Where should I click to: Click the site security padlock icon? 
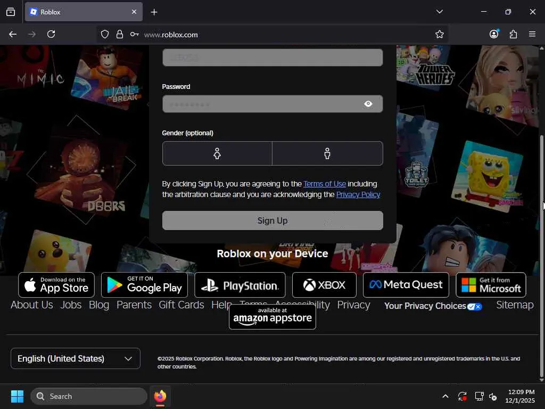tap(120, 34)
